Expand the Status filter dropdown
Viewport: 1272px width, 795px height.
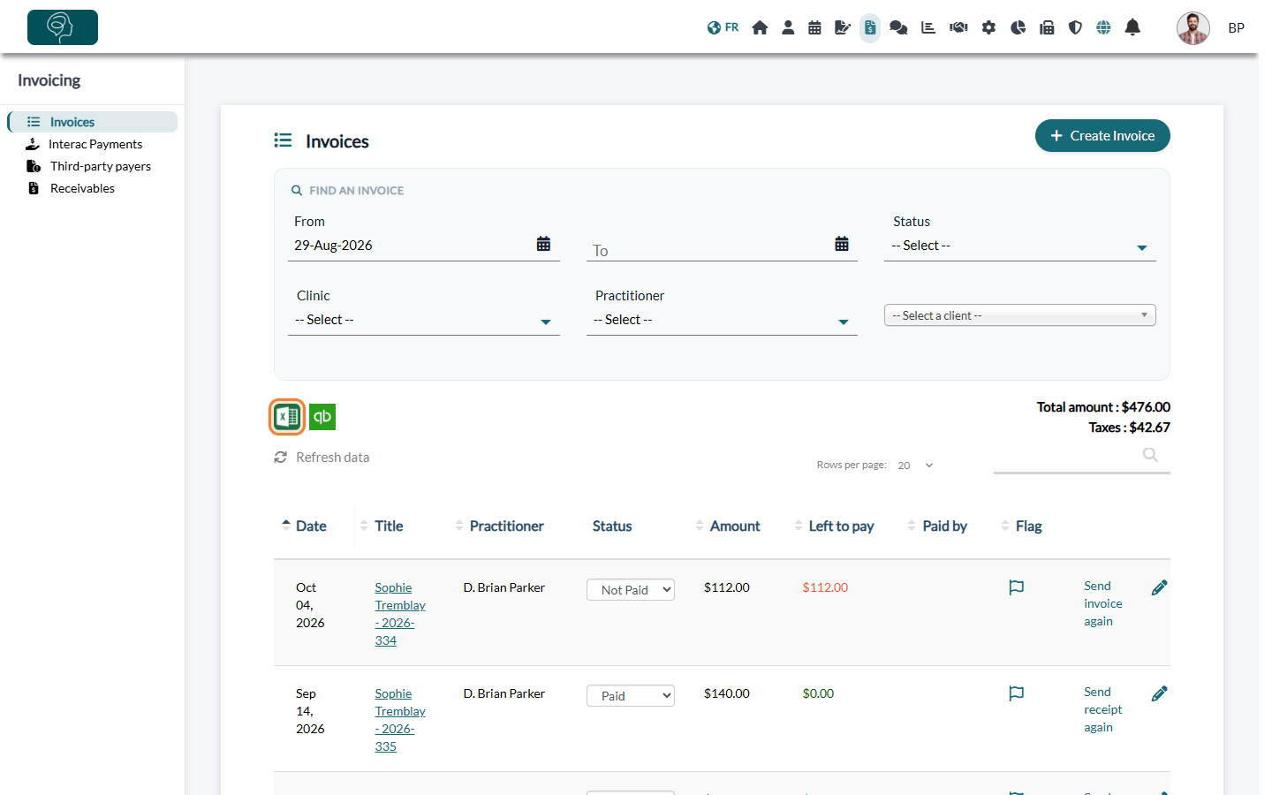pyautogui.click(x=1020, y=246)
